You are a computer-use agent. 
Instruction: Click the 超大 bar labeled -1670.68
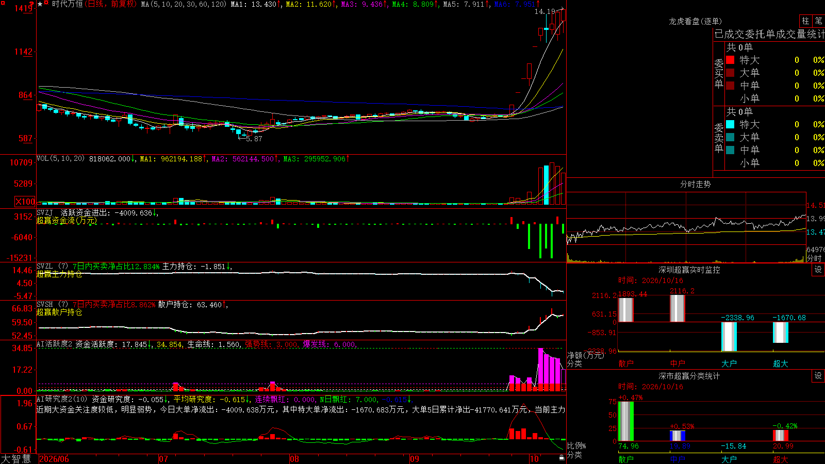[x=780, y=333]
